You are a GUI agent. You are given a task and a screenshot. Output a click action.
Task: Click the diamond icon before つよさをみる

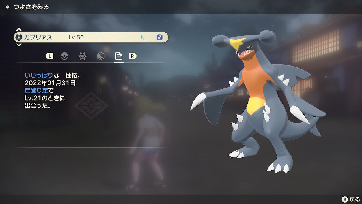point(7,7)
